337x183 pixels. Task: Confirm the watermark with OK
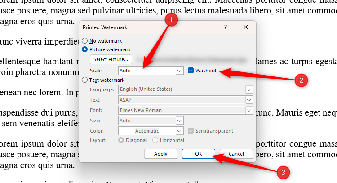(198, 154)
